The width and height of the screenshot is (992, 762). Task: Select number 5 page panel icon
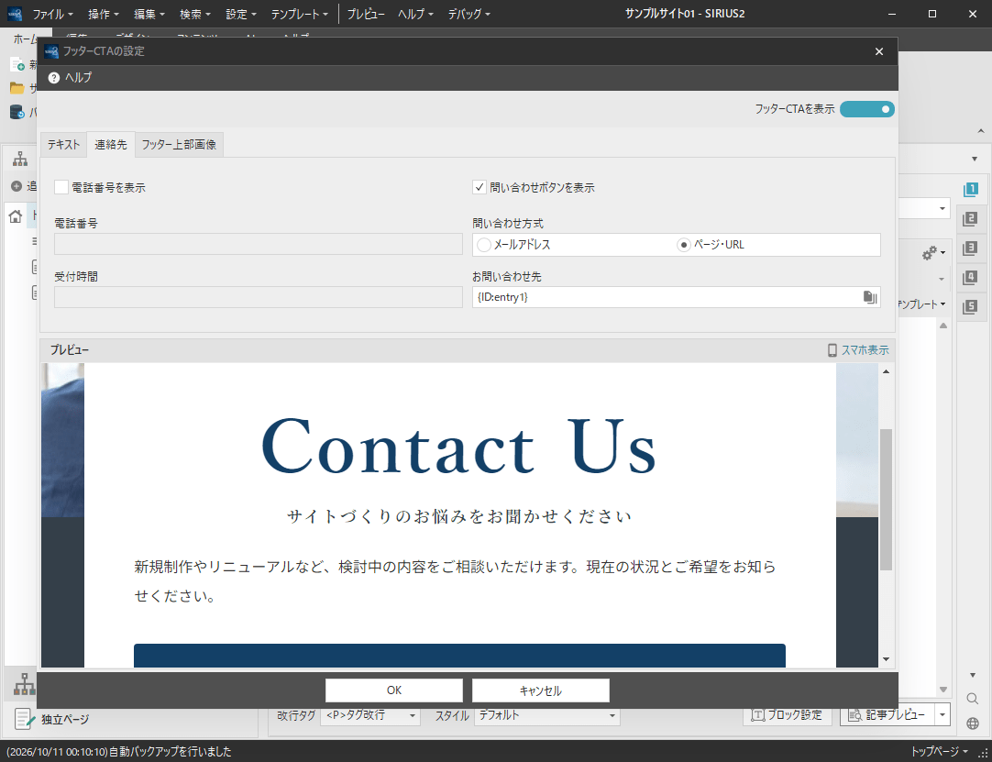coord(971,307)
